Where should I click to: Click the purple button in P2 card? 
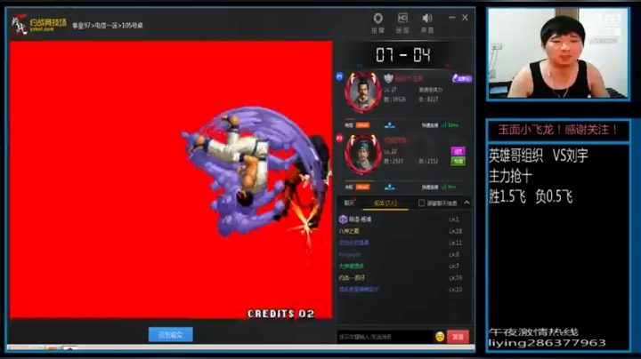458,151
